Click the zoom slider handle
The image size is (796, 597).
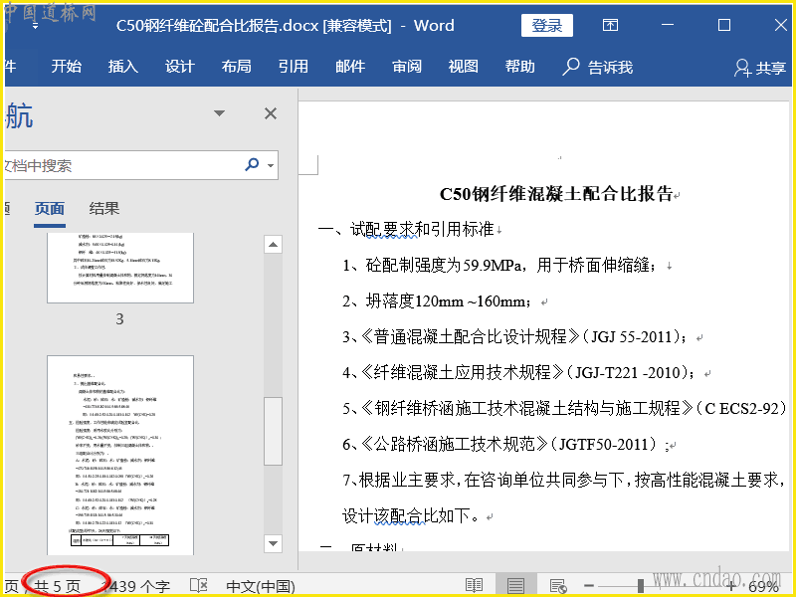(641, 586)
